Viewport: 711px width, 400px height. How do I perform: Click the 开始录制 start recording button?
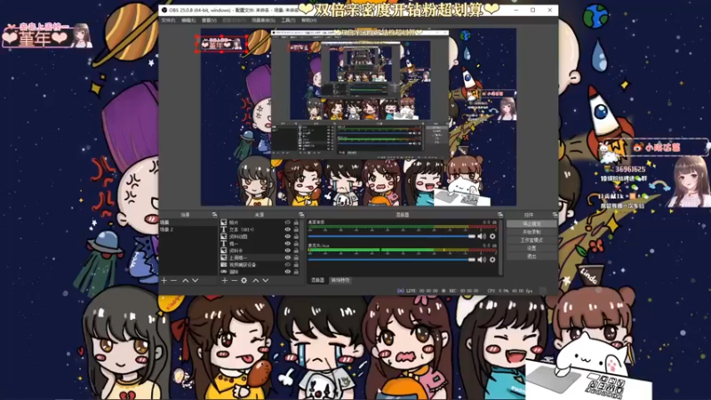531,232
